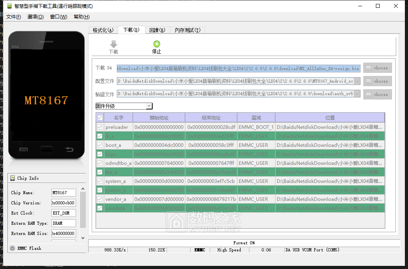Toggle the userdata partition checkbox
The width and height of the screenshot is (408, 269).
(100, 208)
